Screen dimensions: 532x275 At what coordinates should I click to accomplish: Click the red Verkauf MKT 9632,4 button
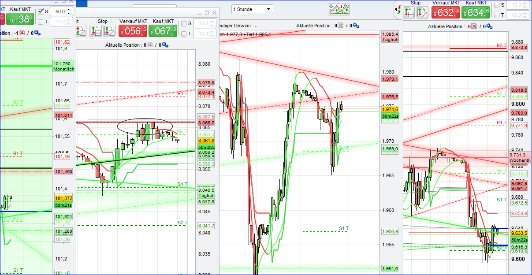(445, 12)
